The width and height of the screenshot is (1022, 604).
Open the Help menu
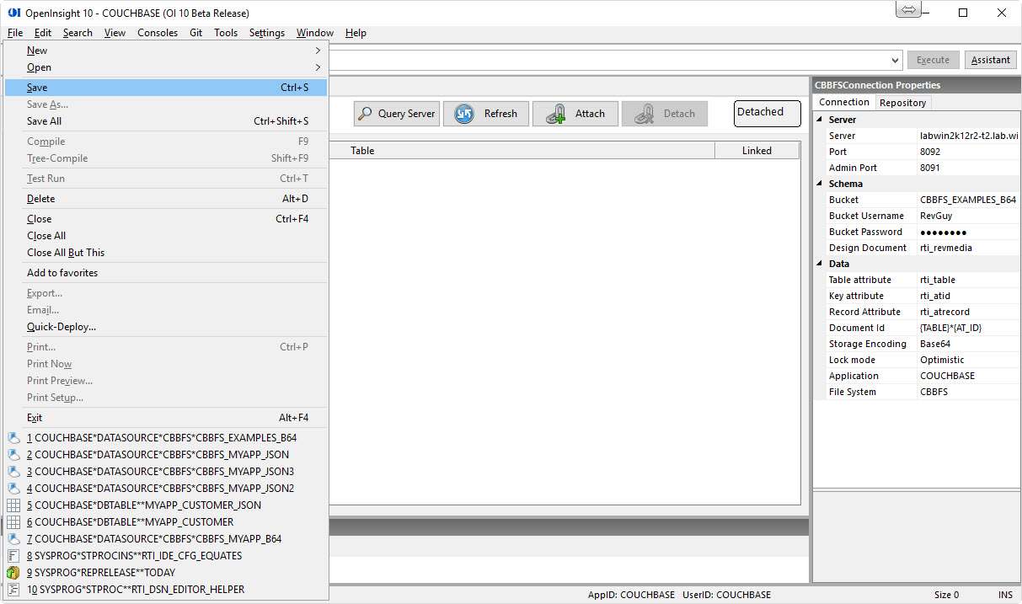pos(356,33)
